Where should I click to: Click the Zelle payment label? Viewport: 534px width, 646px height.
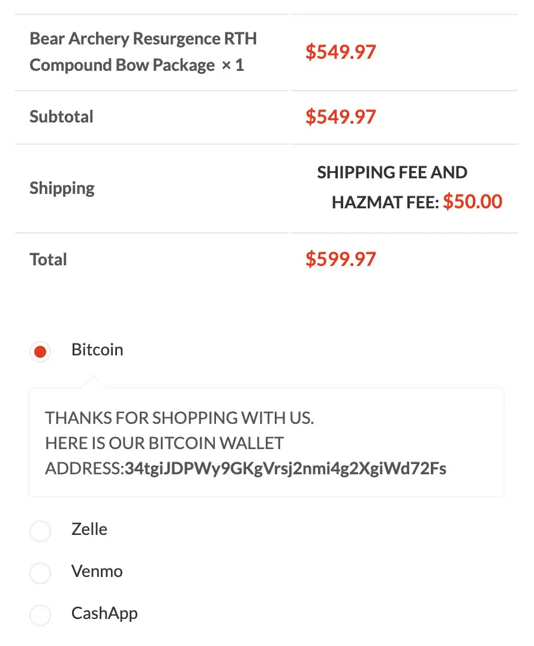89,529
